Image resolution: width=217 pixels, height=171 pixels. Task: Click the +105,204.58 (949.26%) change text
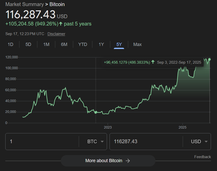point(32,24)
